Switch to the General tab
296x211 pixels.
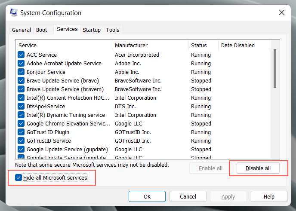(22, 30)
